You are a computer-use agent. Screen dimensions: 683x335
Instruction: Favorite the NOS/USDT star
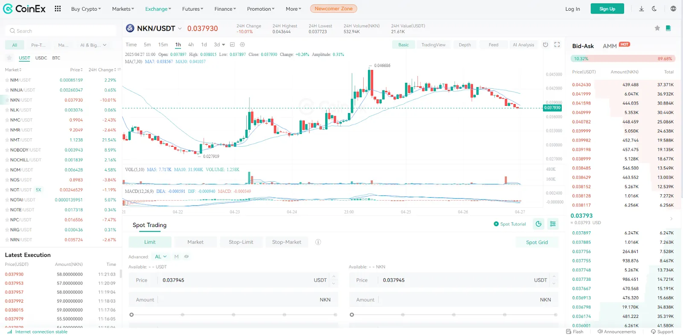(x=7, y=180)
